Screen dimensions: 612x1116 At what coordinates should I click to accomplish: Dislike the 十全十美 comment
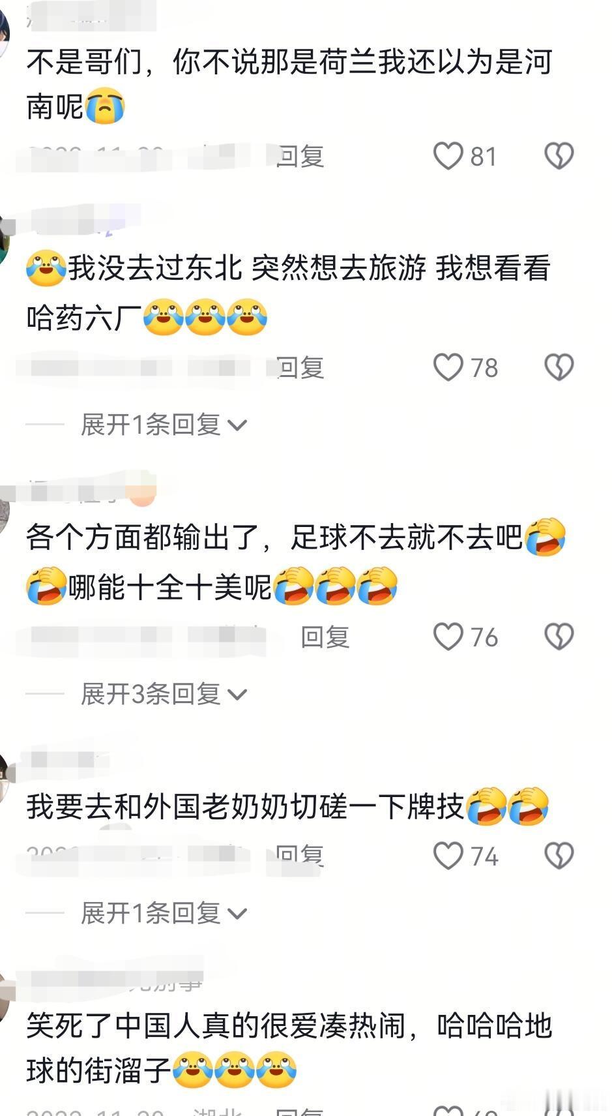tap(559, 637)
